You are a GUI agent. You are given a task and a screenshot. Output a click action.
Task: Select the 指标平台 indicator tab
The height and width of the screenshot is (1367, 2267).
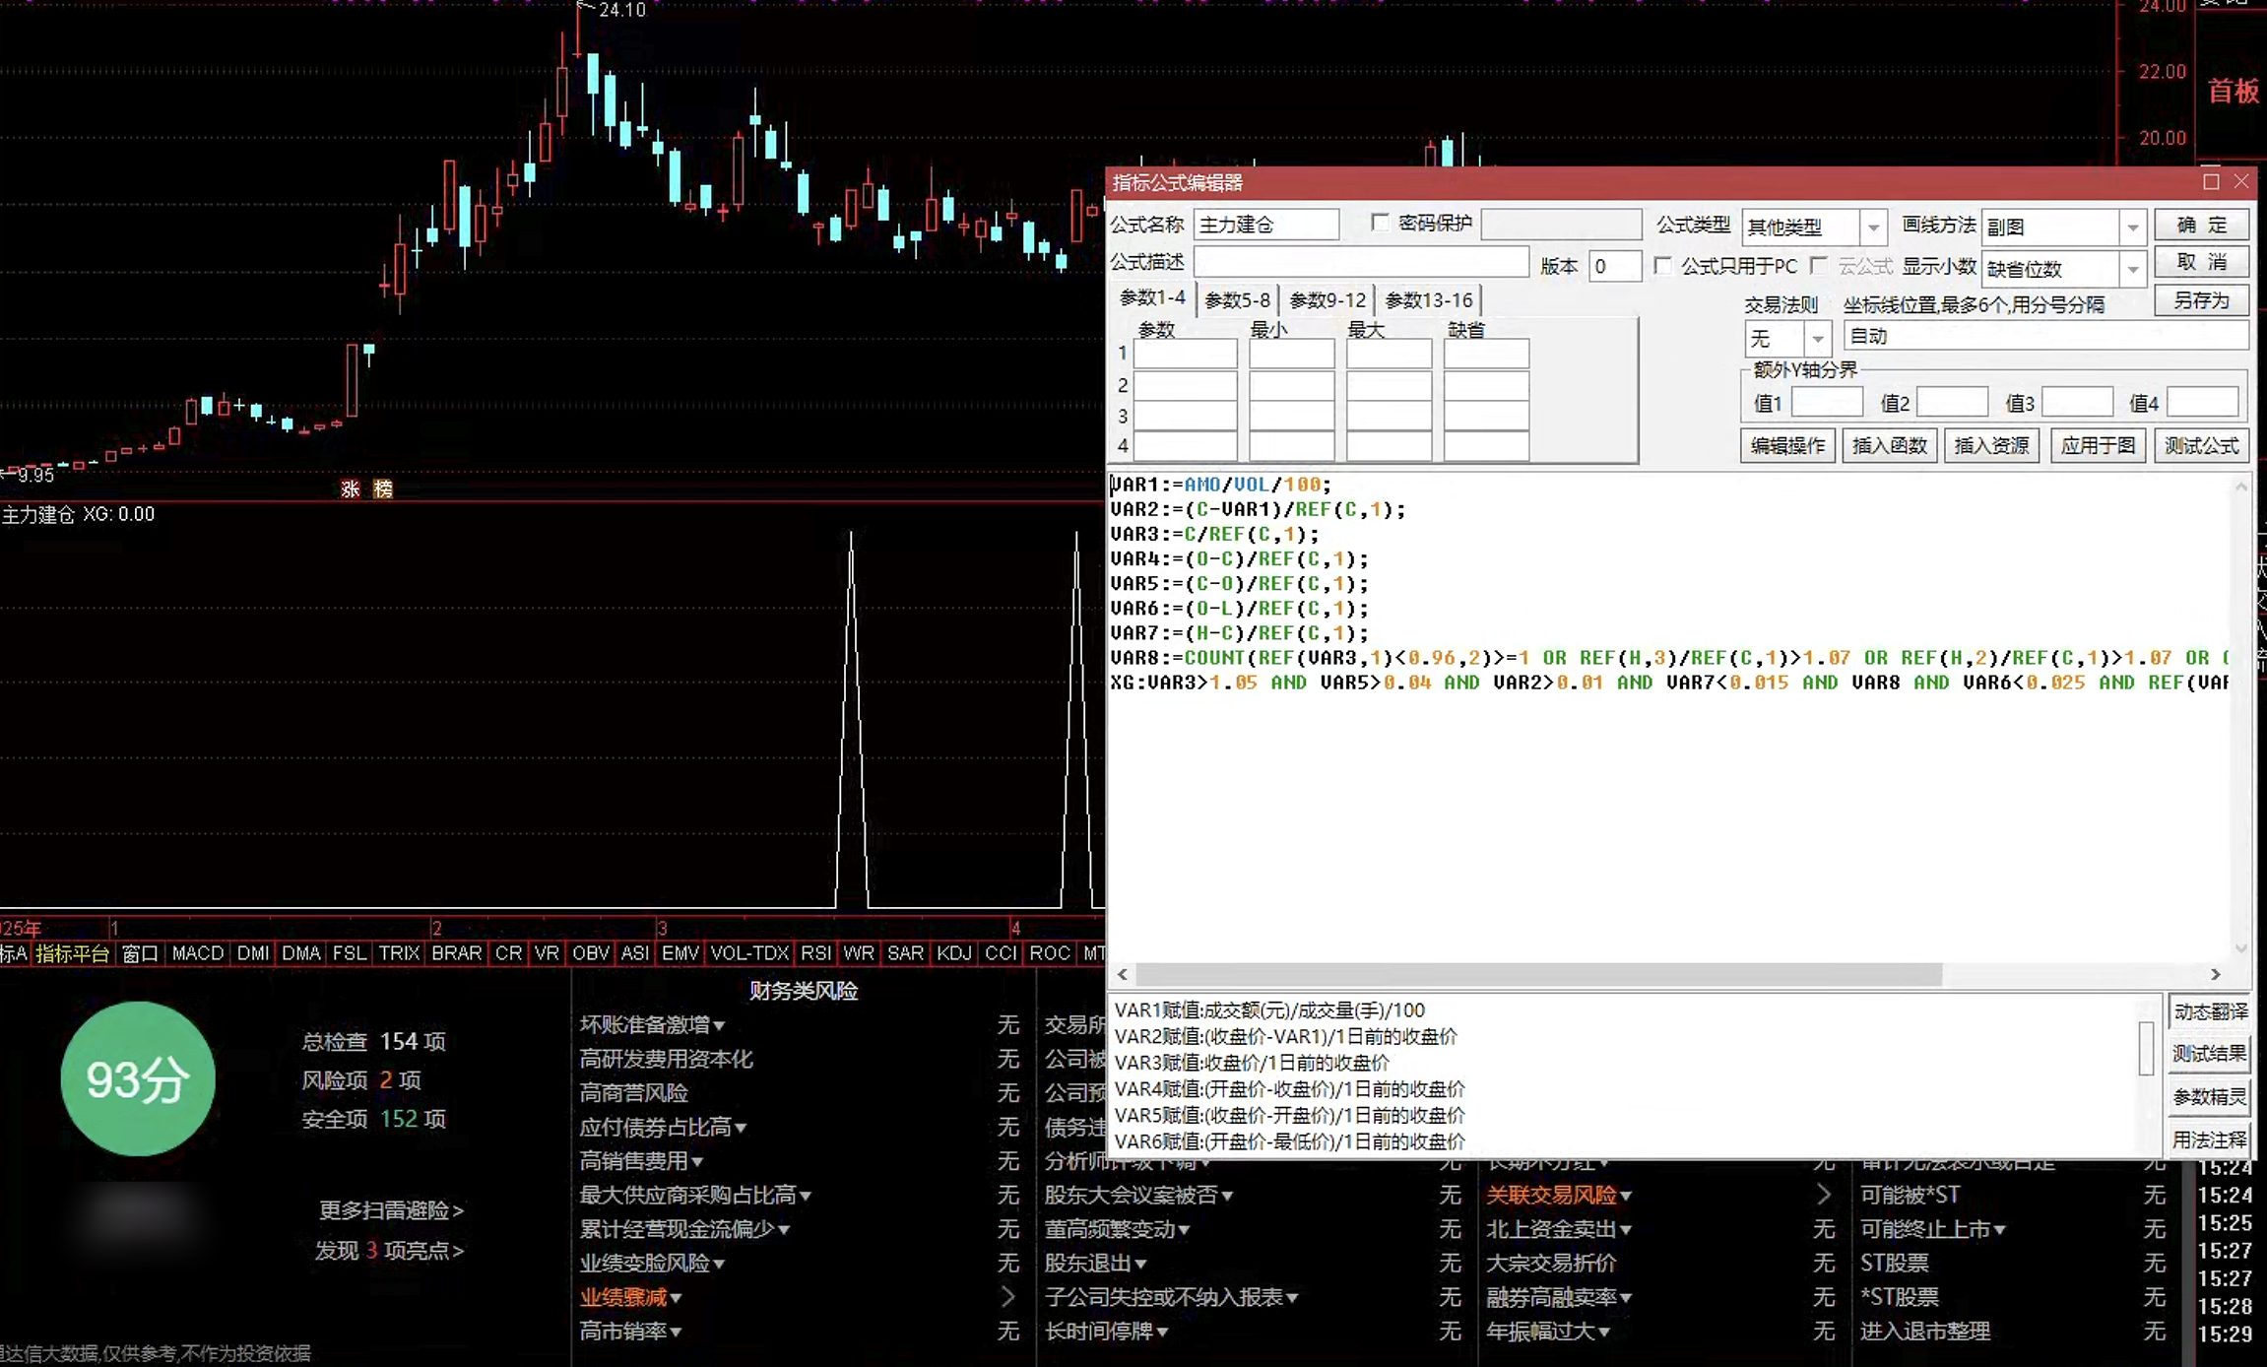[72, 953]
